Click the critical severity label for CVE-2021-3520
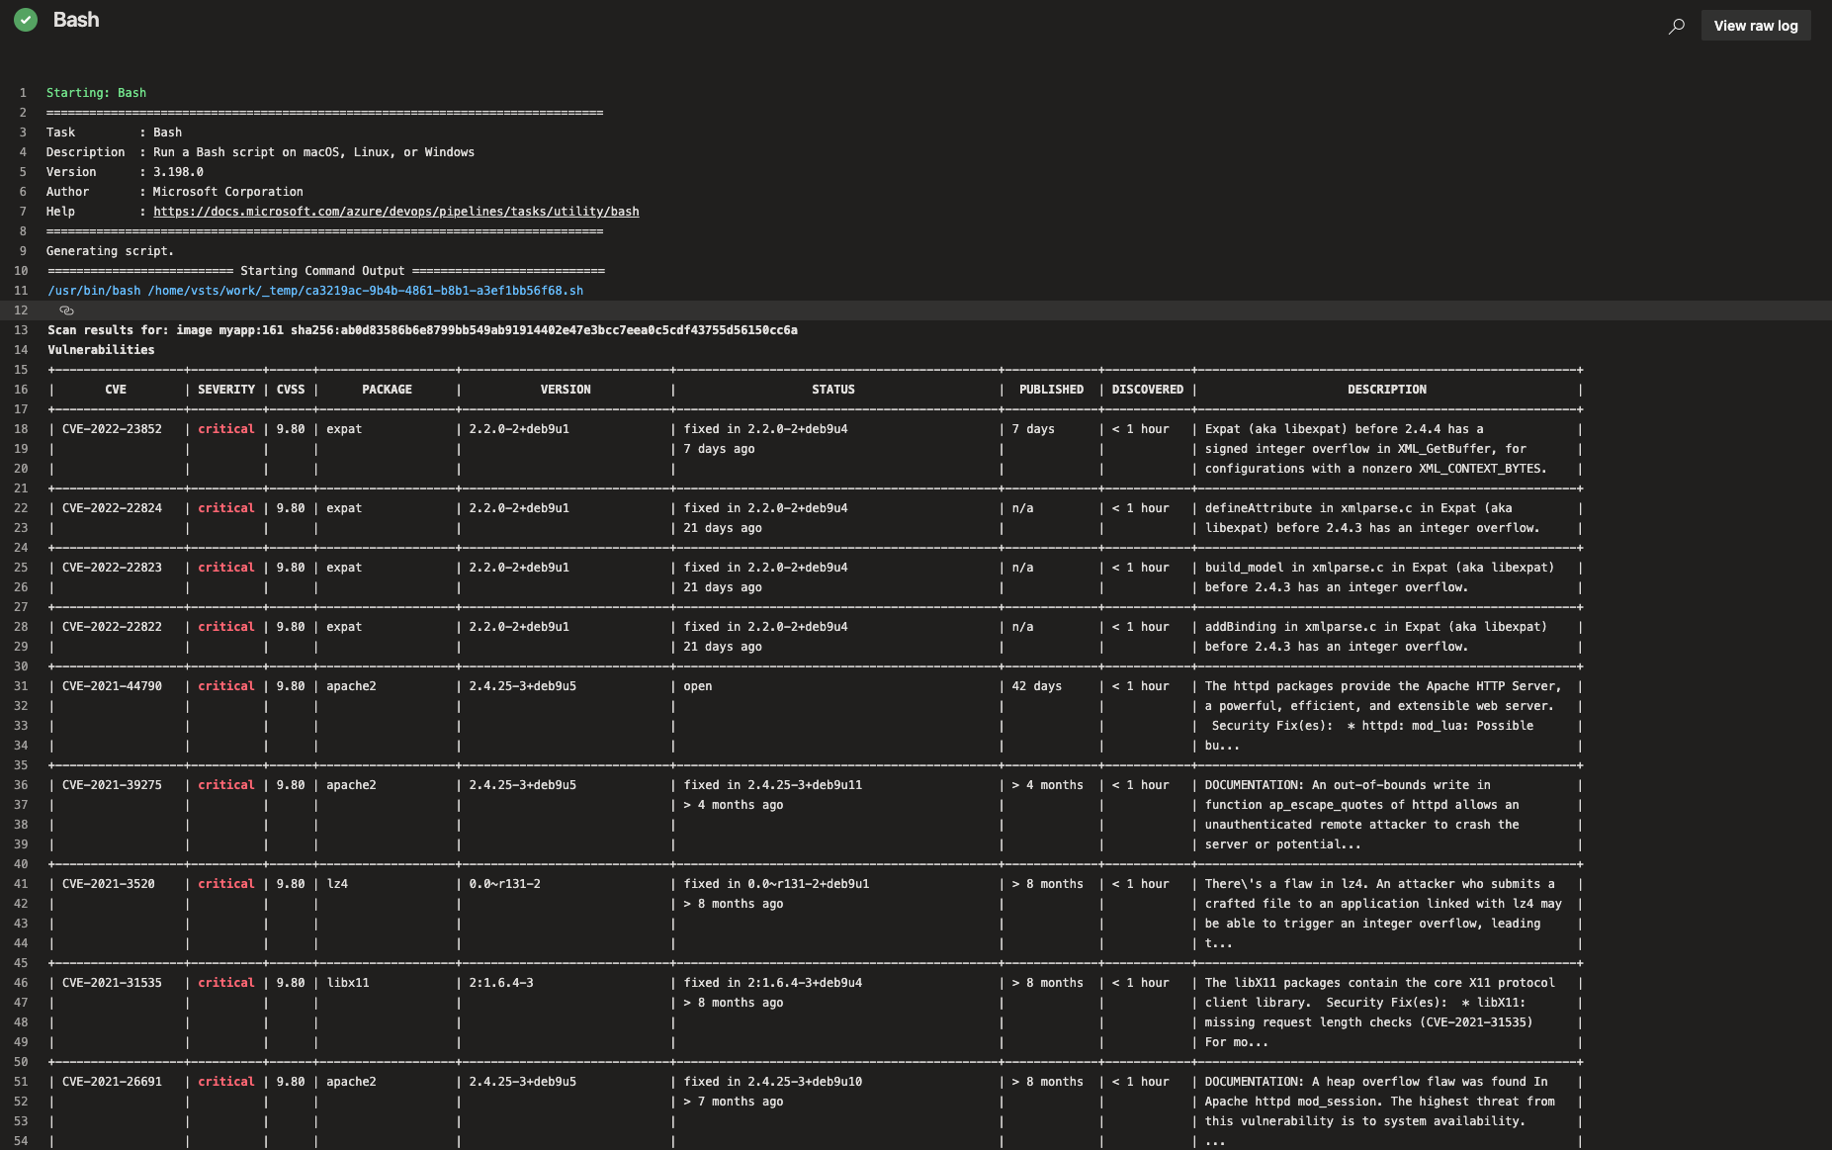 click(225, 884)
